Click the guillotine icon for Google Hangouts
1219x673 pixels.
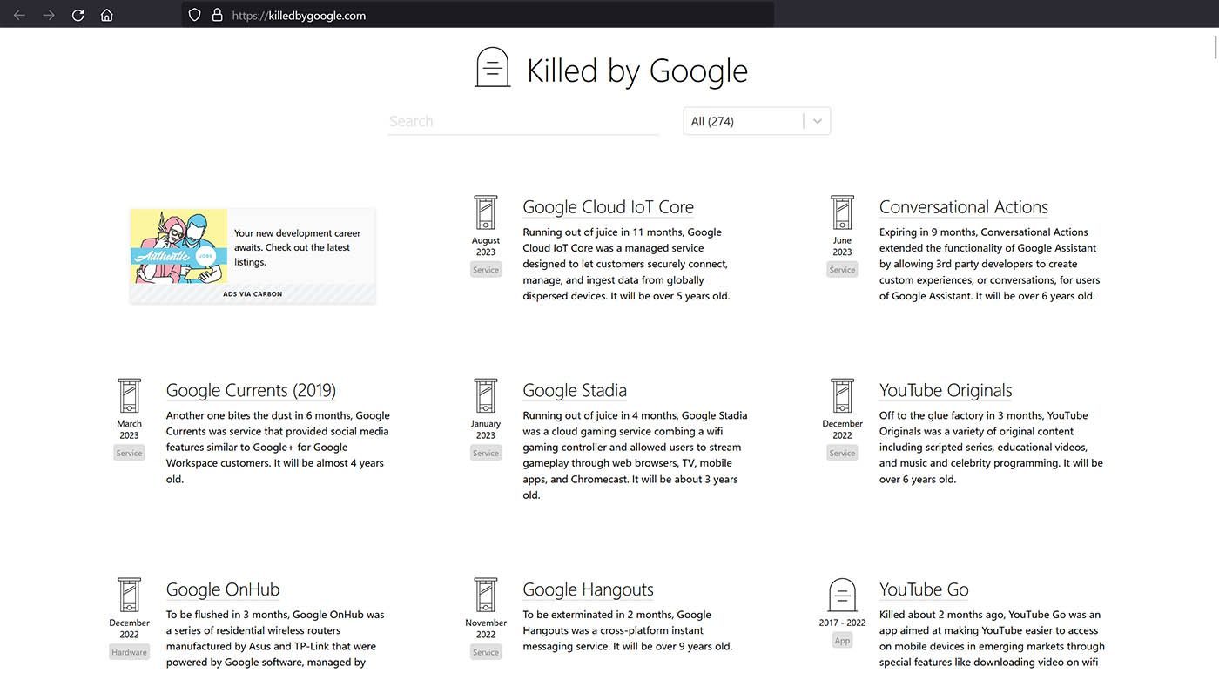(486, 596)
